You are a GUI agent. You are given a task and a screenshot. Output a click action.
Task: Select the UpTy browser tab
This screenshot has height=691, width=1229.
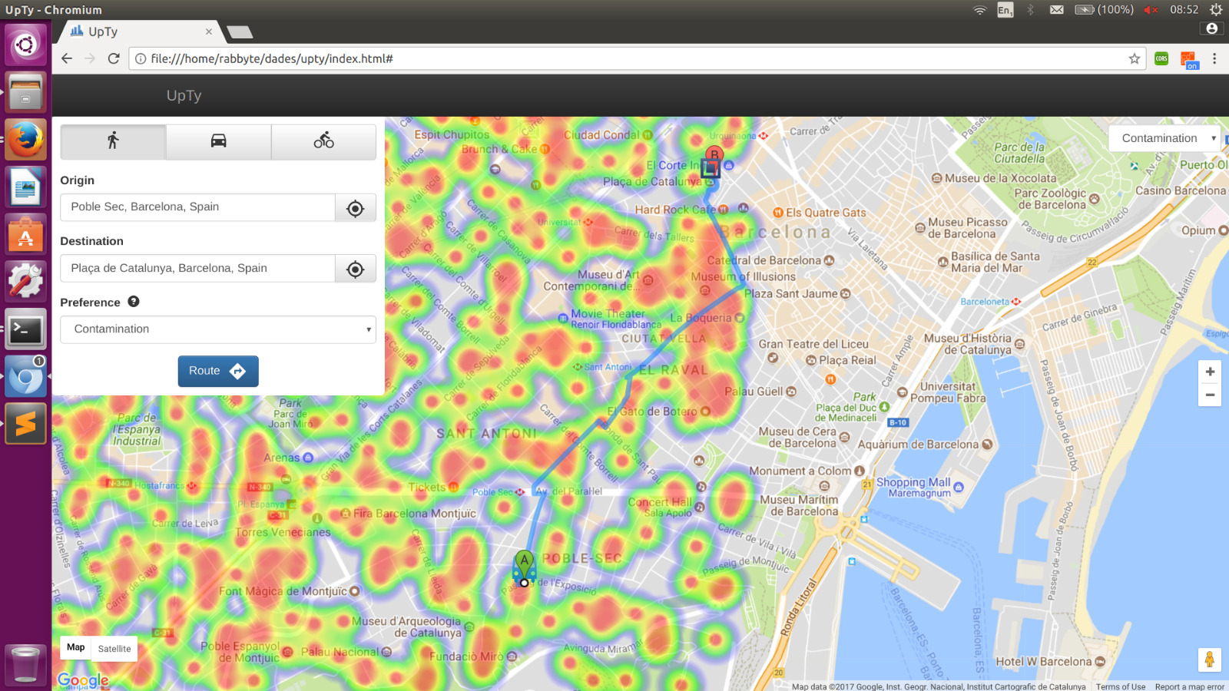coord(140,31)
